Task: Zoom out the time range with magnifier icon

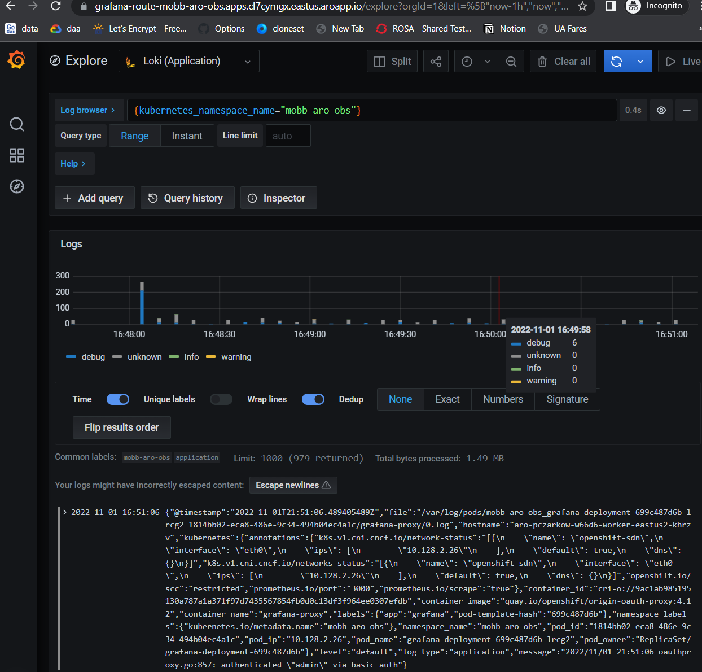Action: tap(511, 60)
